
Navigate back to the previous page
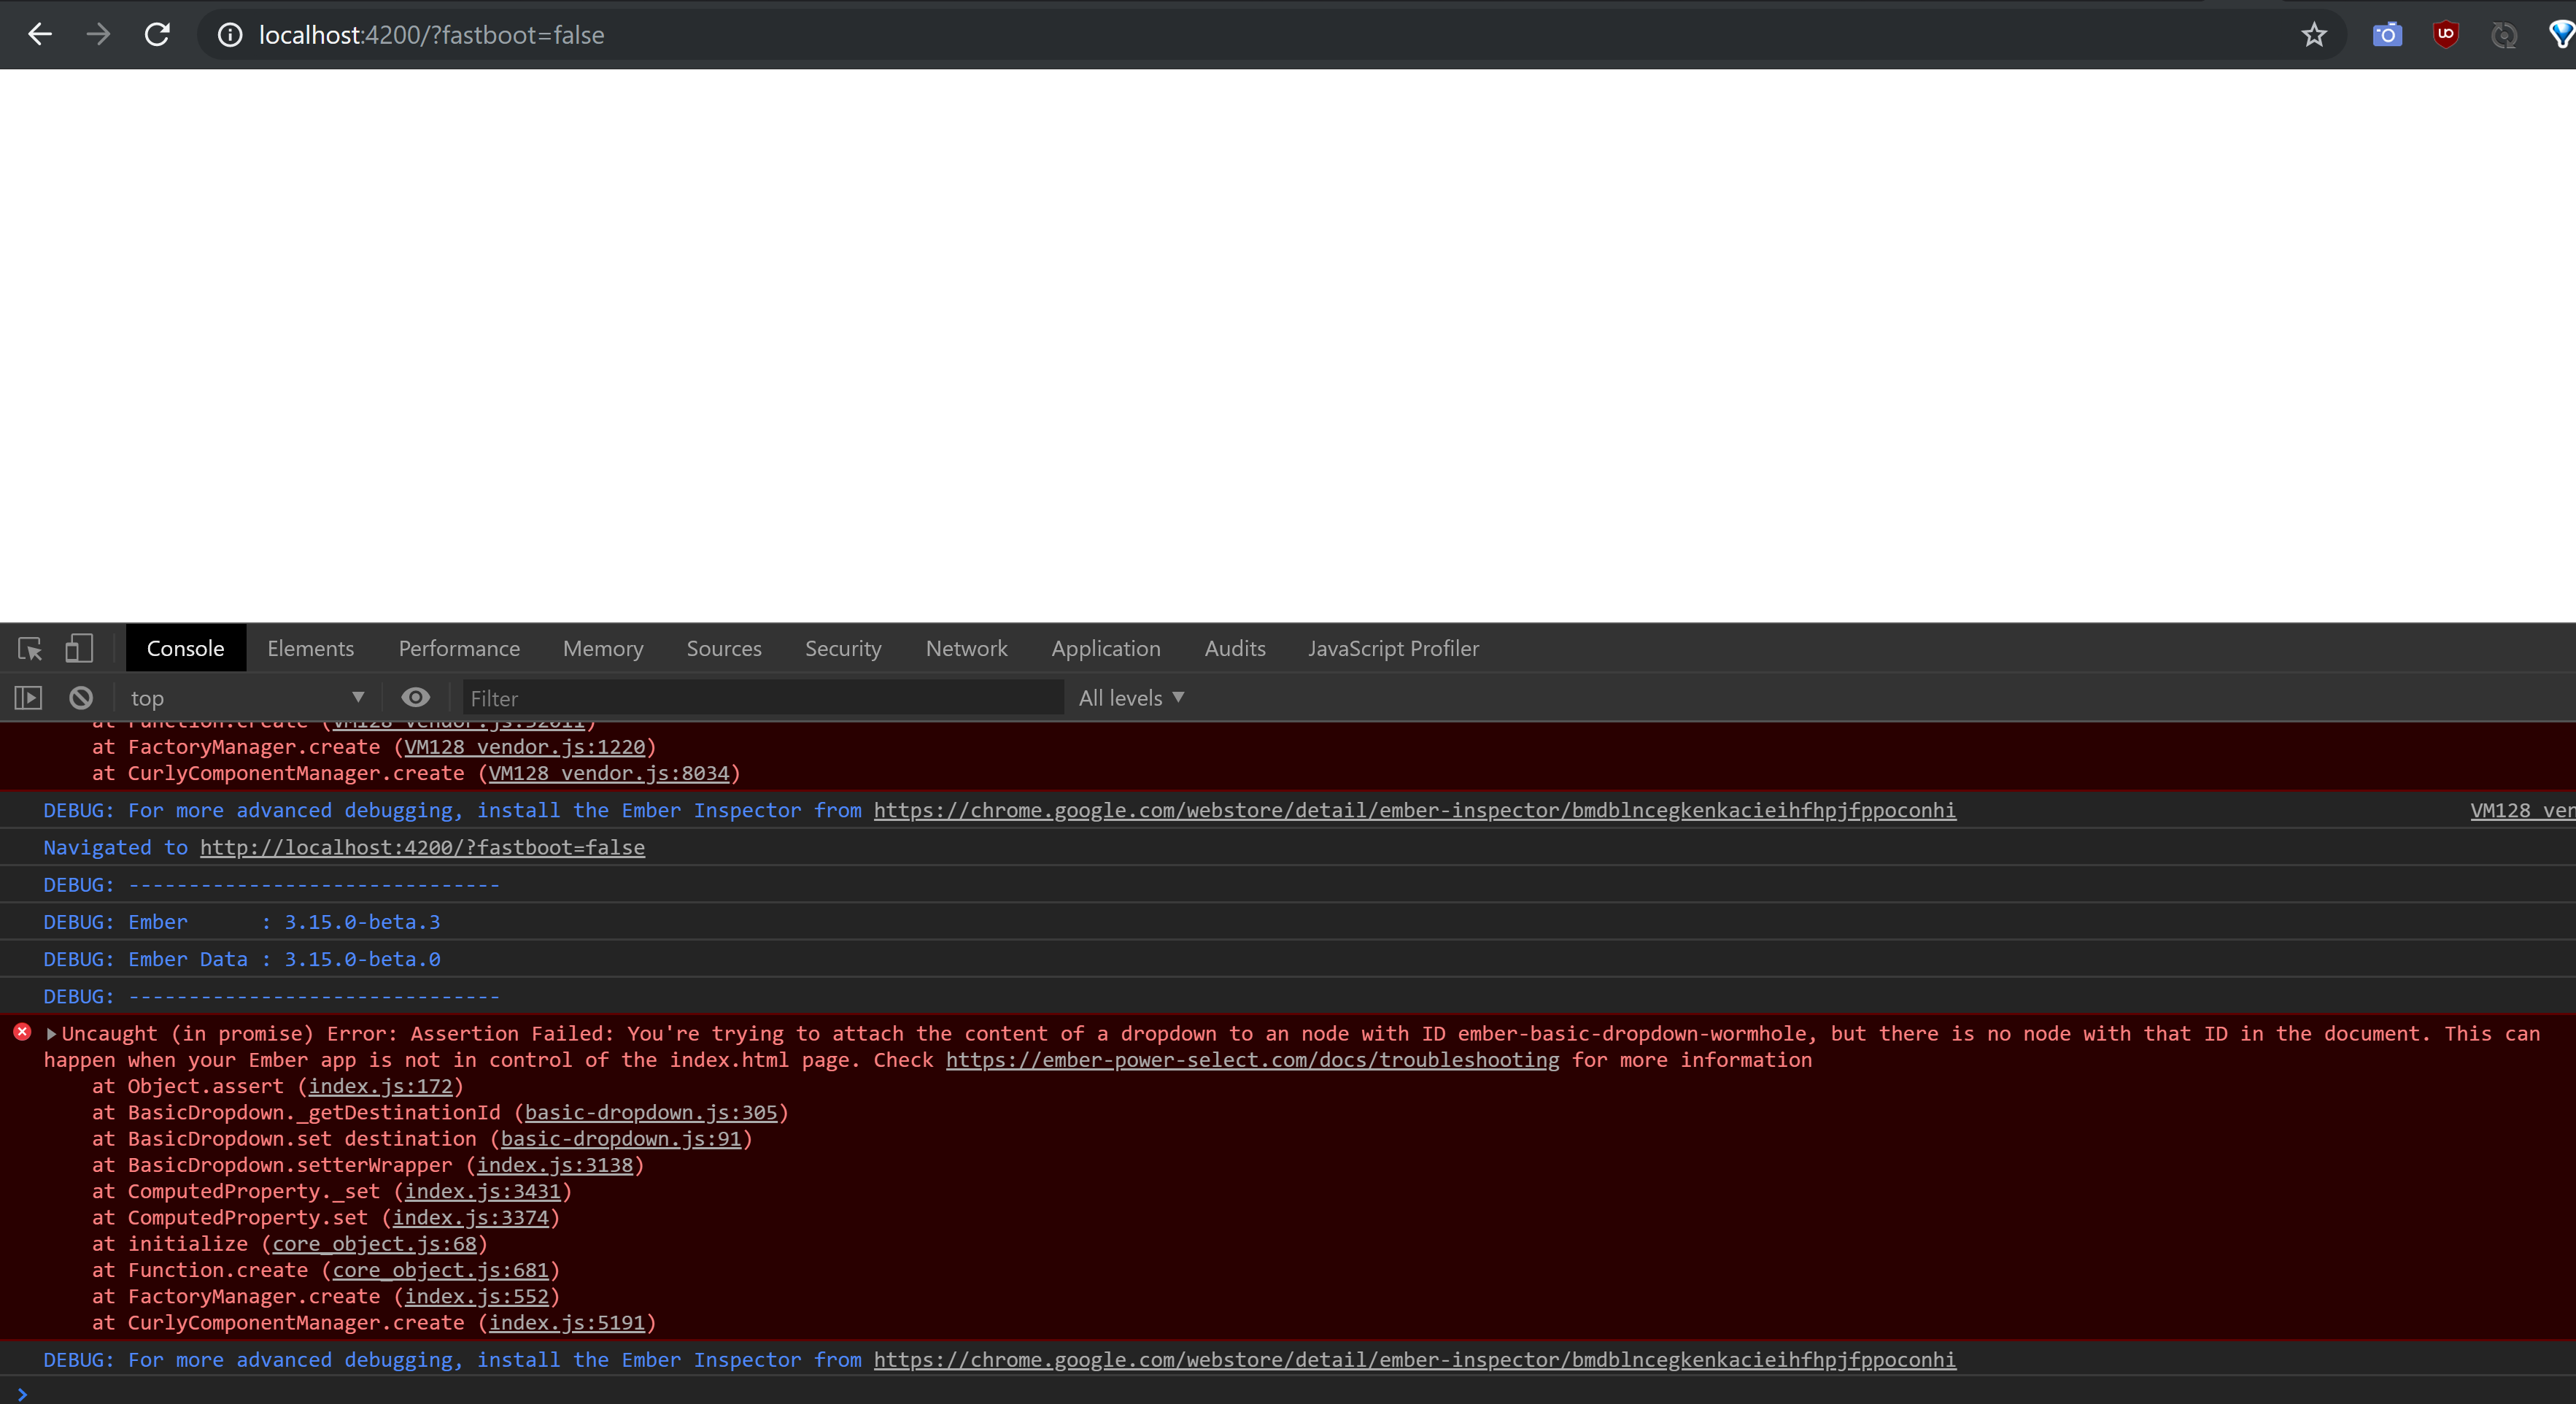tap(39, 34)
